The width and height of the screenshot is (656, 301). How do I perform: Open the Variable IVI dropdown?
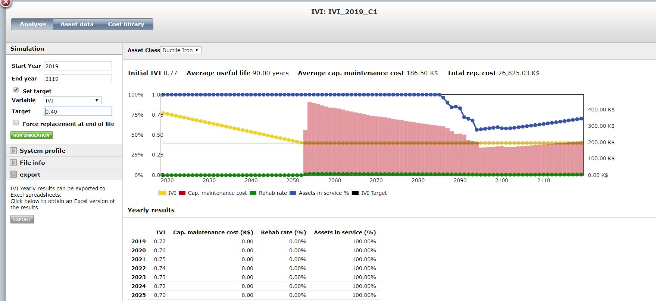coord(72,101)
